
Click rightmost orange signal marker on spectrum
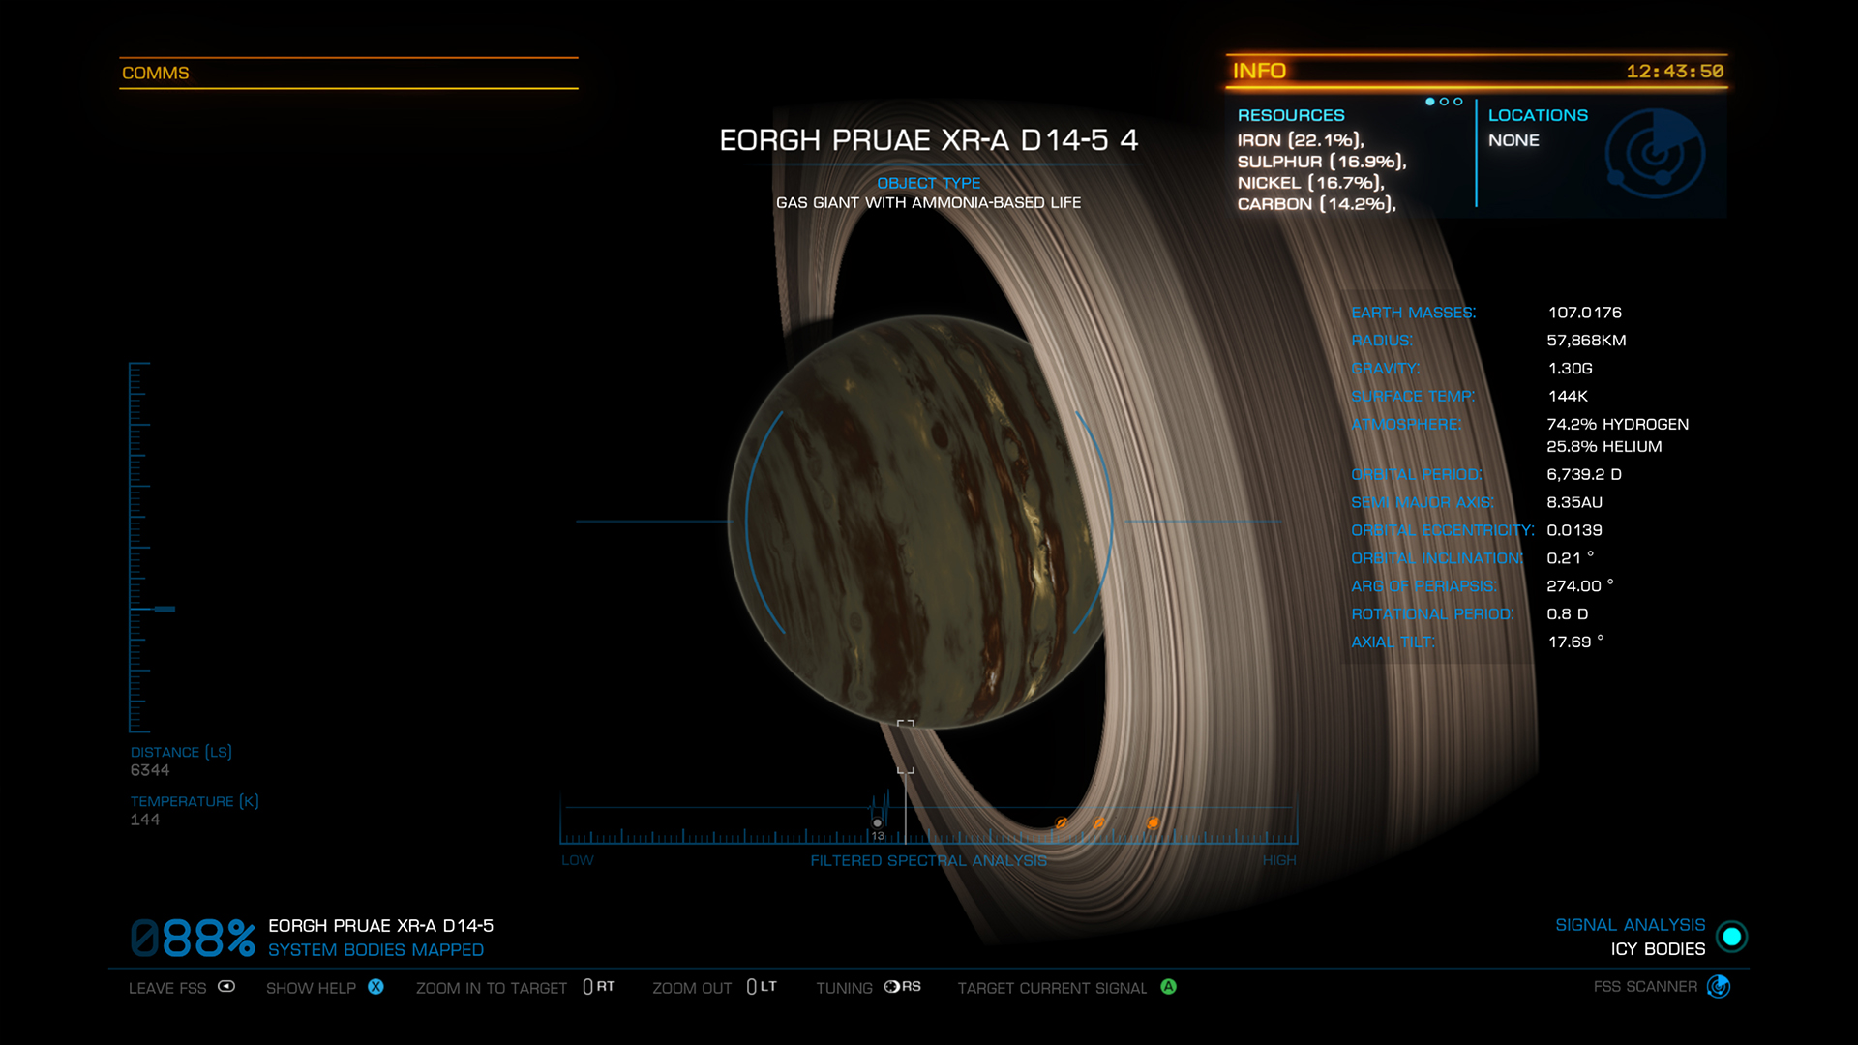[1153, 823]
